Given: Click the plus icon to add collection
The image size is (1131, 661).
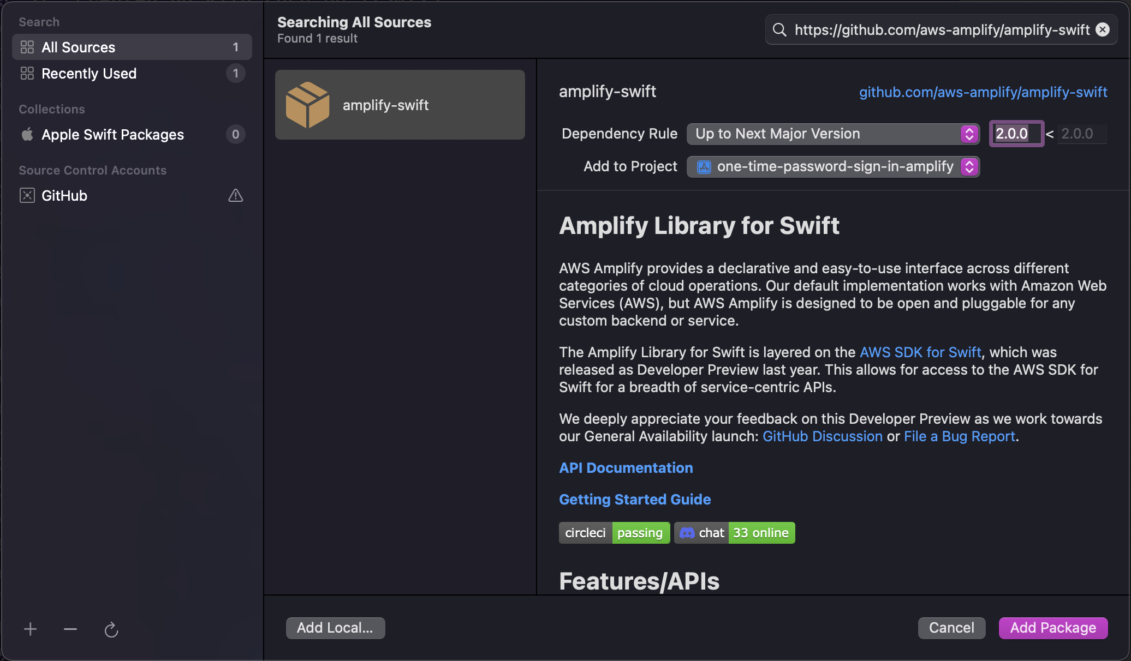Looking at the screenshot, I should click(31, 629).
